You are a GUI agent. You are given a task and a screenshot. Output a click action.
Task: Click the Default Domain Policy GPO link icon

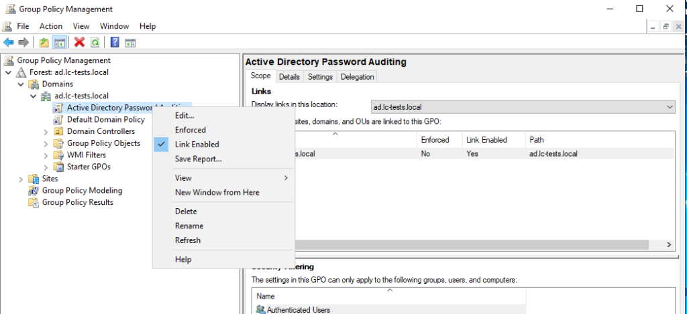tap(58, 119)
